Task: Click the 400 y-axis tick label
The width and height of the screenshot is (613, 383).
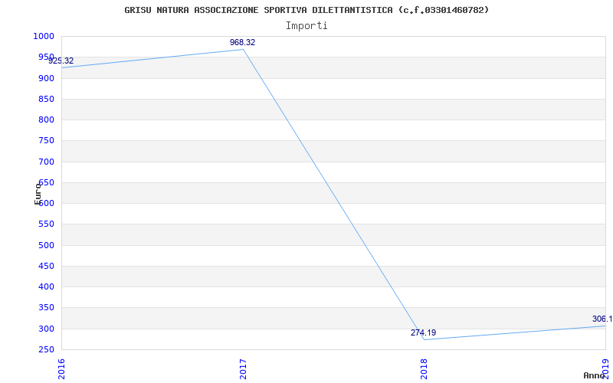Action: [46, 286]
